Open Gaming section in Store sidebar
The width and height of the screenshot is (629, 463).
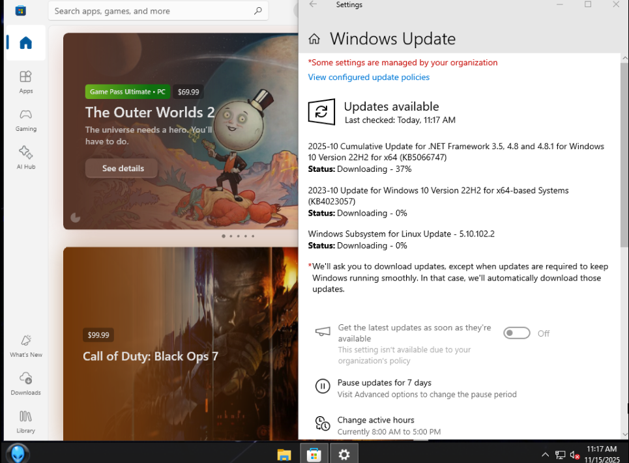pyautogui.click(x=25, y=120)
